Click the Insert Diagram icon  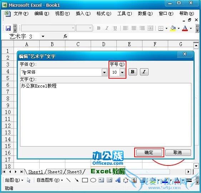126,180
